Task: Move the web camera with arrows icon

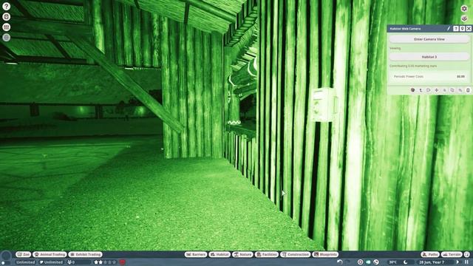Action: coord(437,90)
